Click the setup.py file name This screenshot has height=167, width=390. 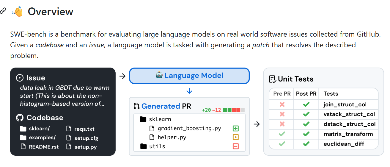pos(85,147)
